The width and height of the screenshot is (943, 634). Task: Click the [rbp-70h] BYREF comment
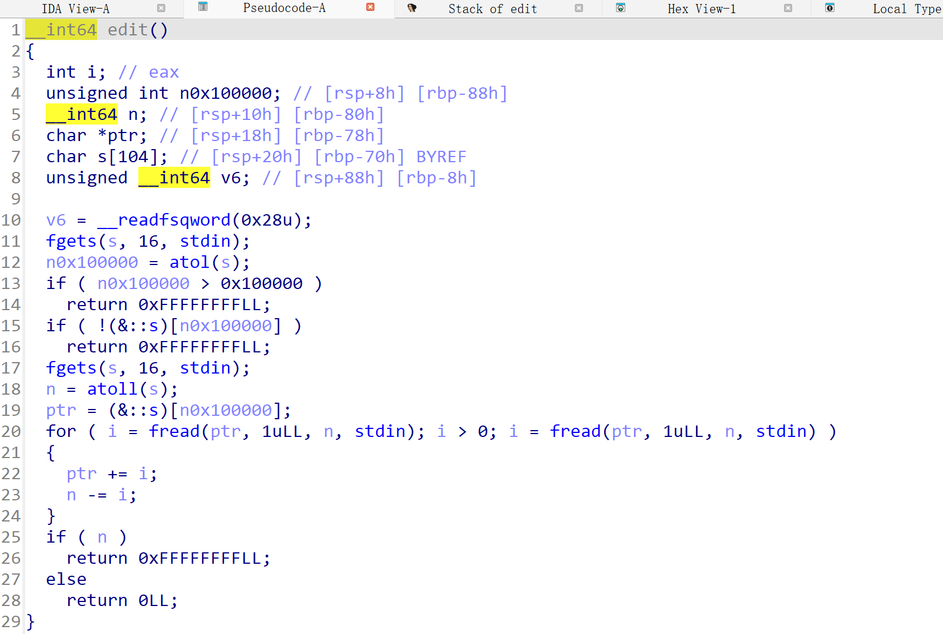tap(390, 157)
